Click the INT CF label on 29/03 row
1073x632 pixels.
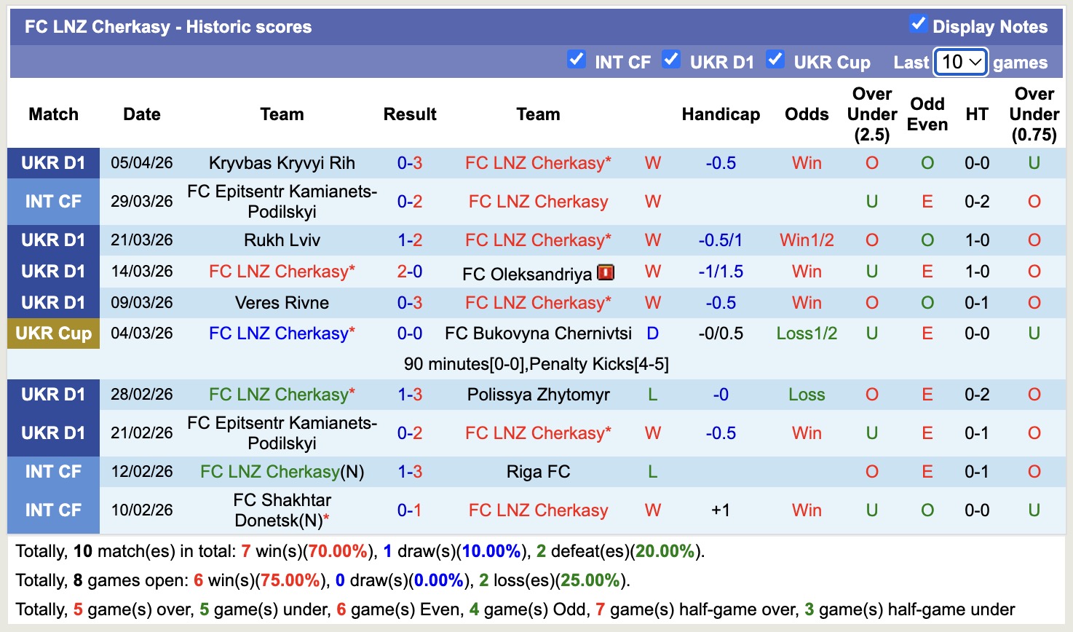53,201
